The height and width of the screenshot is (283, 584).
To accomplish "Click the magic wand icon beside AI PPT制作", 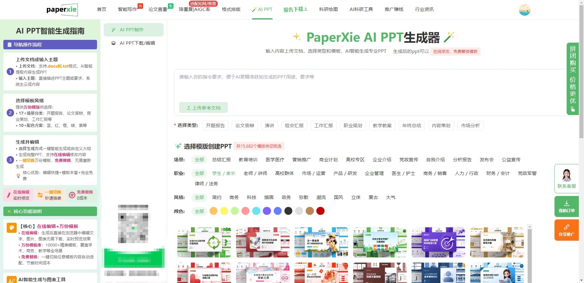I will 113,30.
